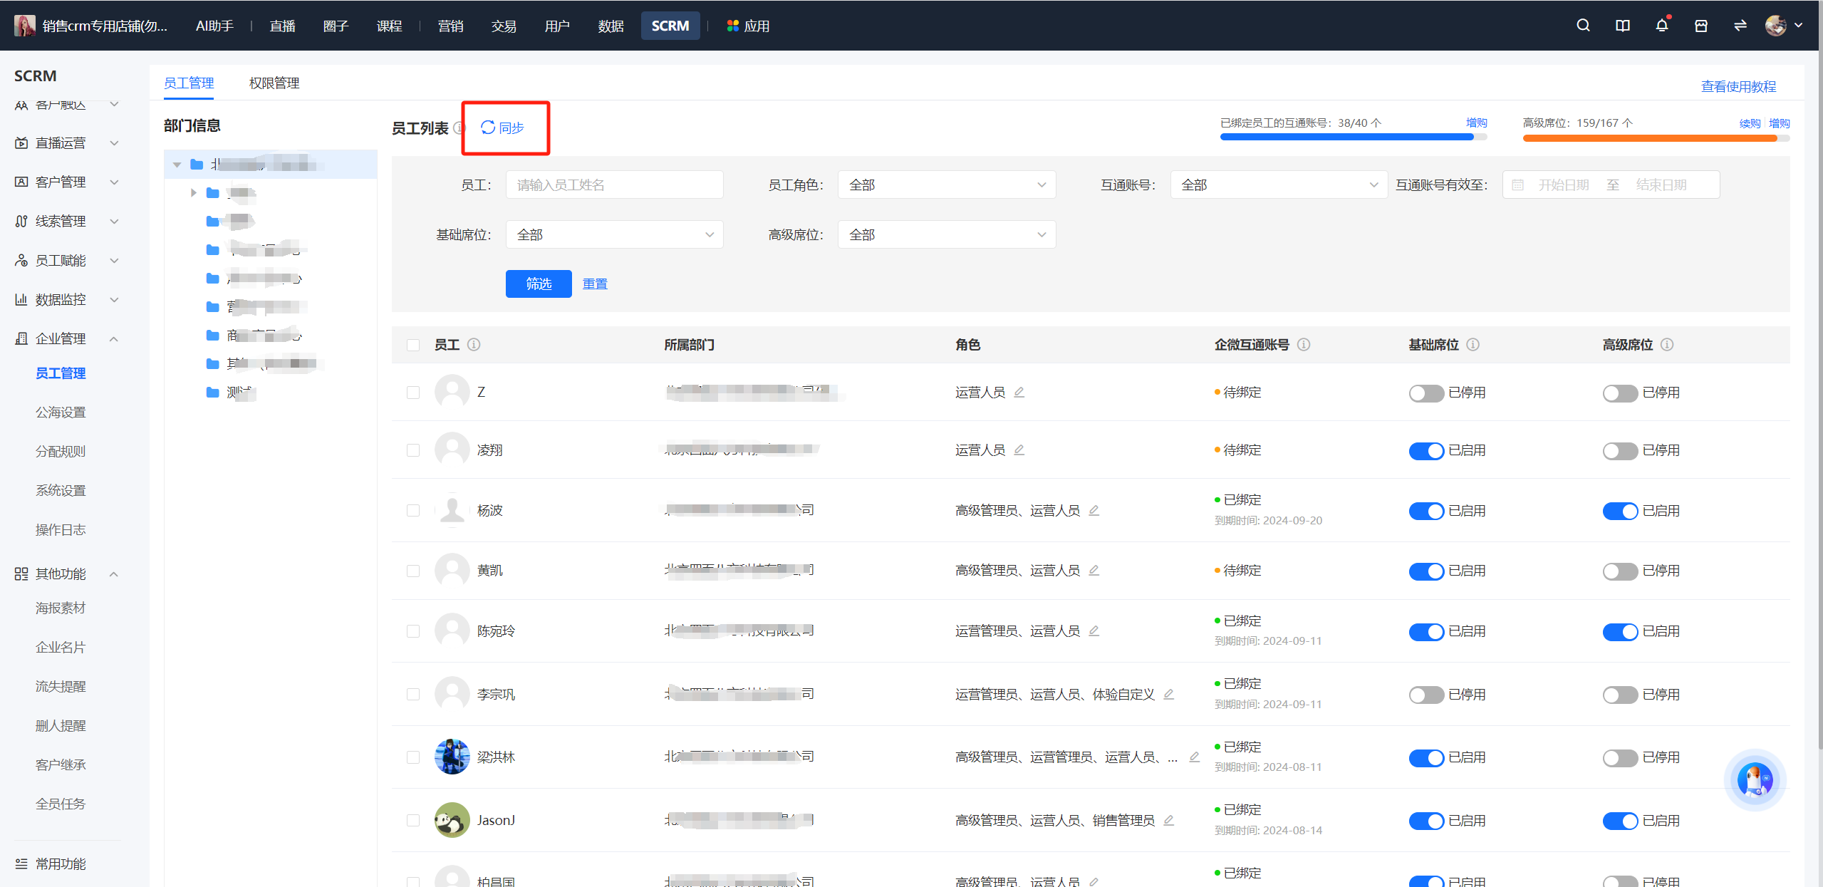Screen dimensions: 1823x887
Task: Open the 高级席位 filter dropdown
Action: pos(947,235)
